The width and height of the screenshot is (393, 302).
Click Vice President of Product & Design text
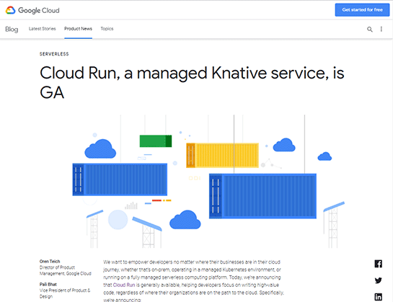(65, 293)
